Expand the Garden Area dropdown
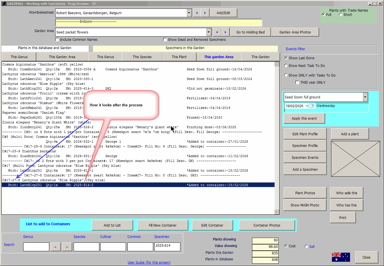The width and height of the screenshot is (384, 266). (x=209, y=32)
